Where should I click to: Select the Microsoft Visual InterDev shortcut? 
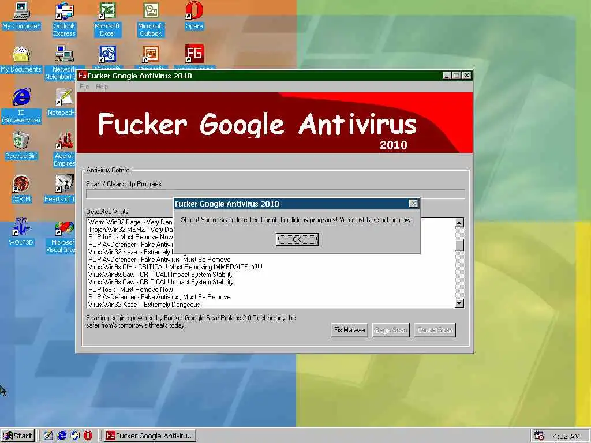click(x=61, y=236)
